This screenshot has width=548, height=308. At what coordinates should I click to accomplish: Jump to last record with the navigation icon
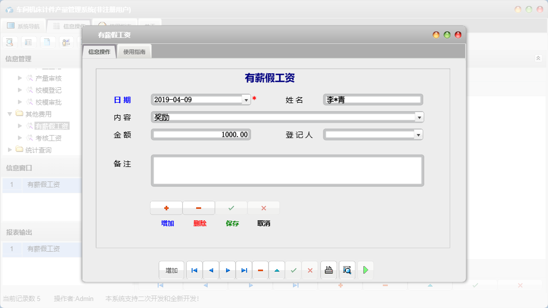(244, 270)
